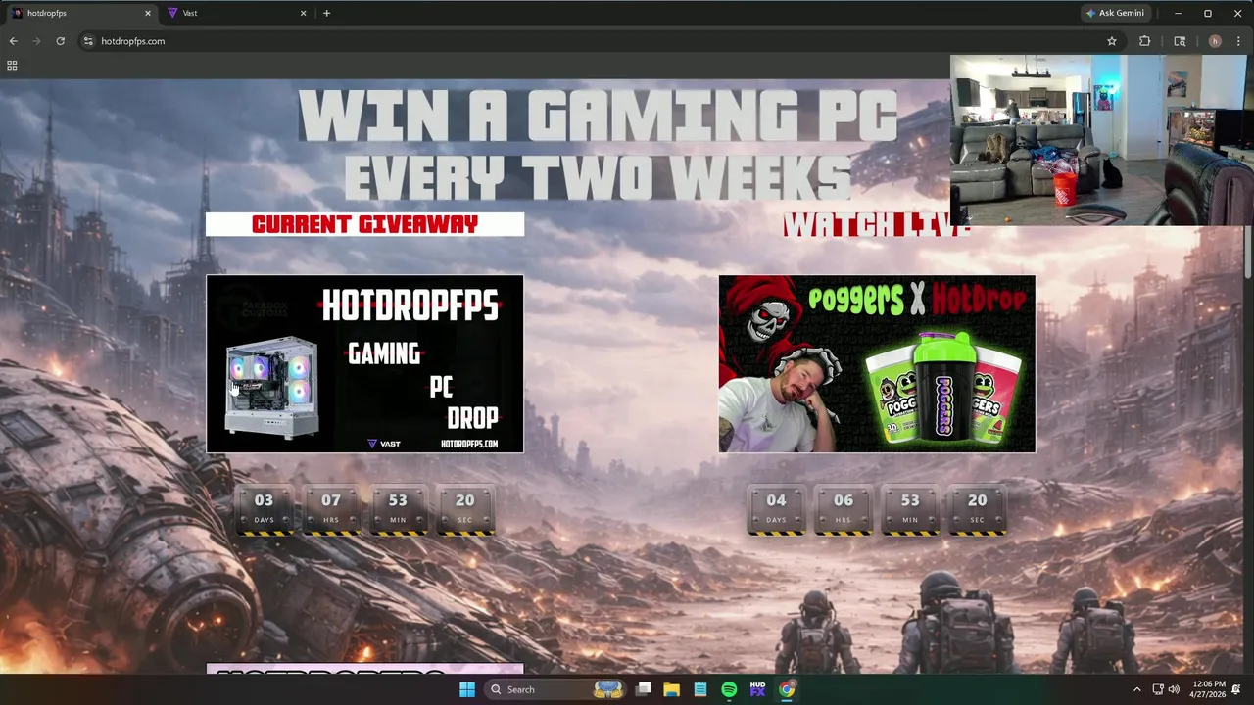Open File Explorer from the taskbar
The width and height of the screenshot is (1254, 705).
[x=672, y=689]
